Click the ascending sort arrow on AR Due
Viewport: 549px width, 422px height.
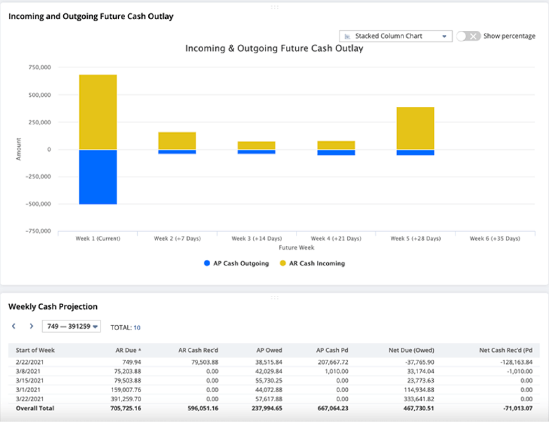(x=139, y=350)
